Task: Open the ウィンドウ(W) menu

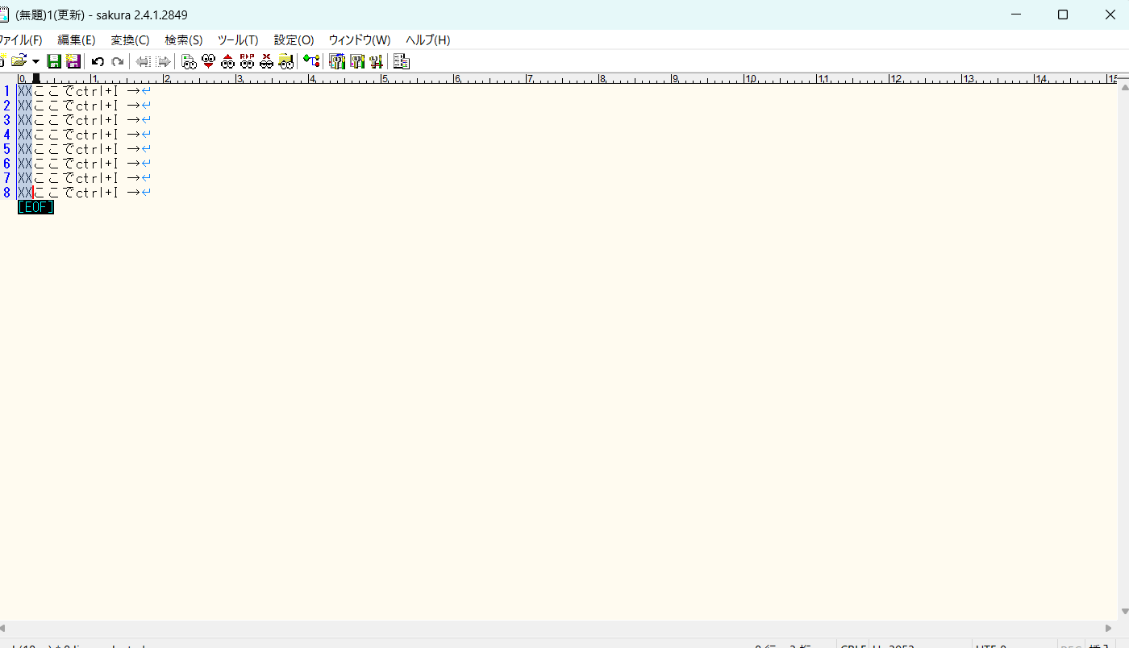Action: coord(360,39)
